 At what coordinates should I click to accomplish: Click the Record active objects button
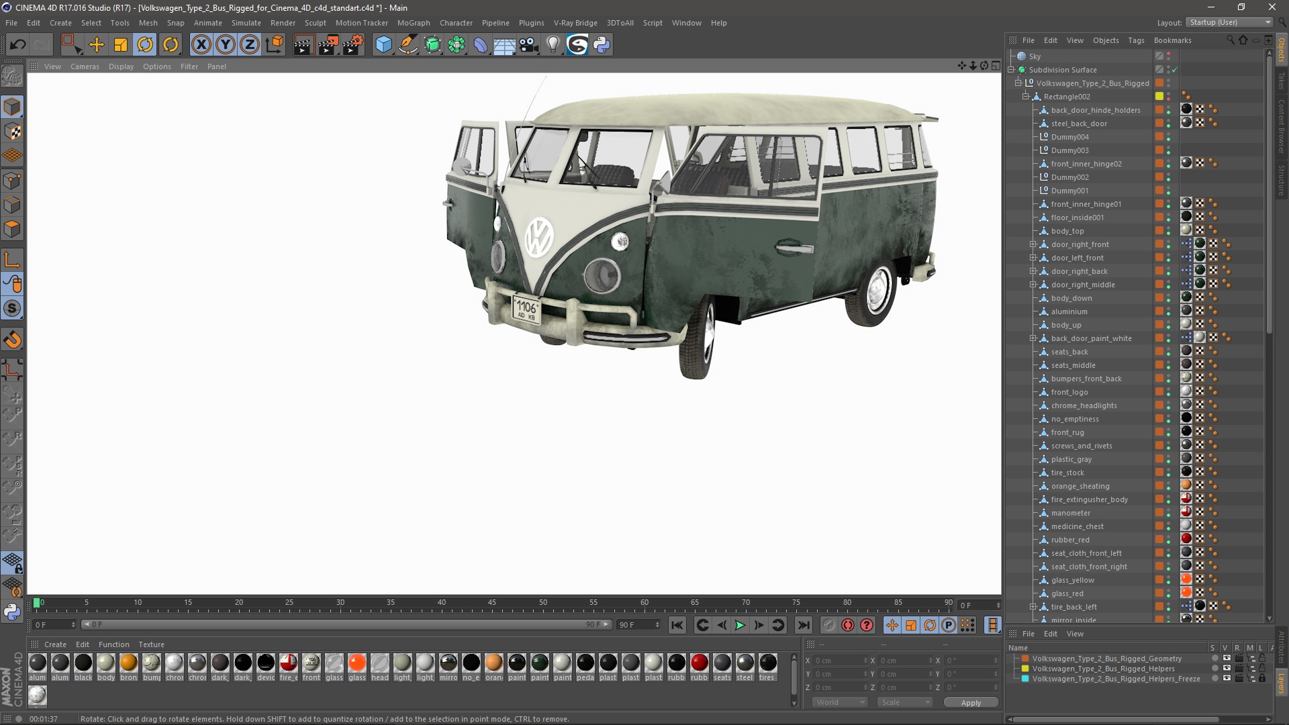coord(829,626)
